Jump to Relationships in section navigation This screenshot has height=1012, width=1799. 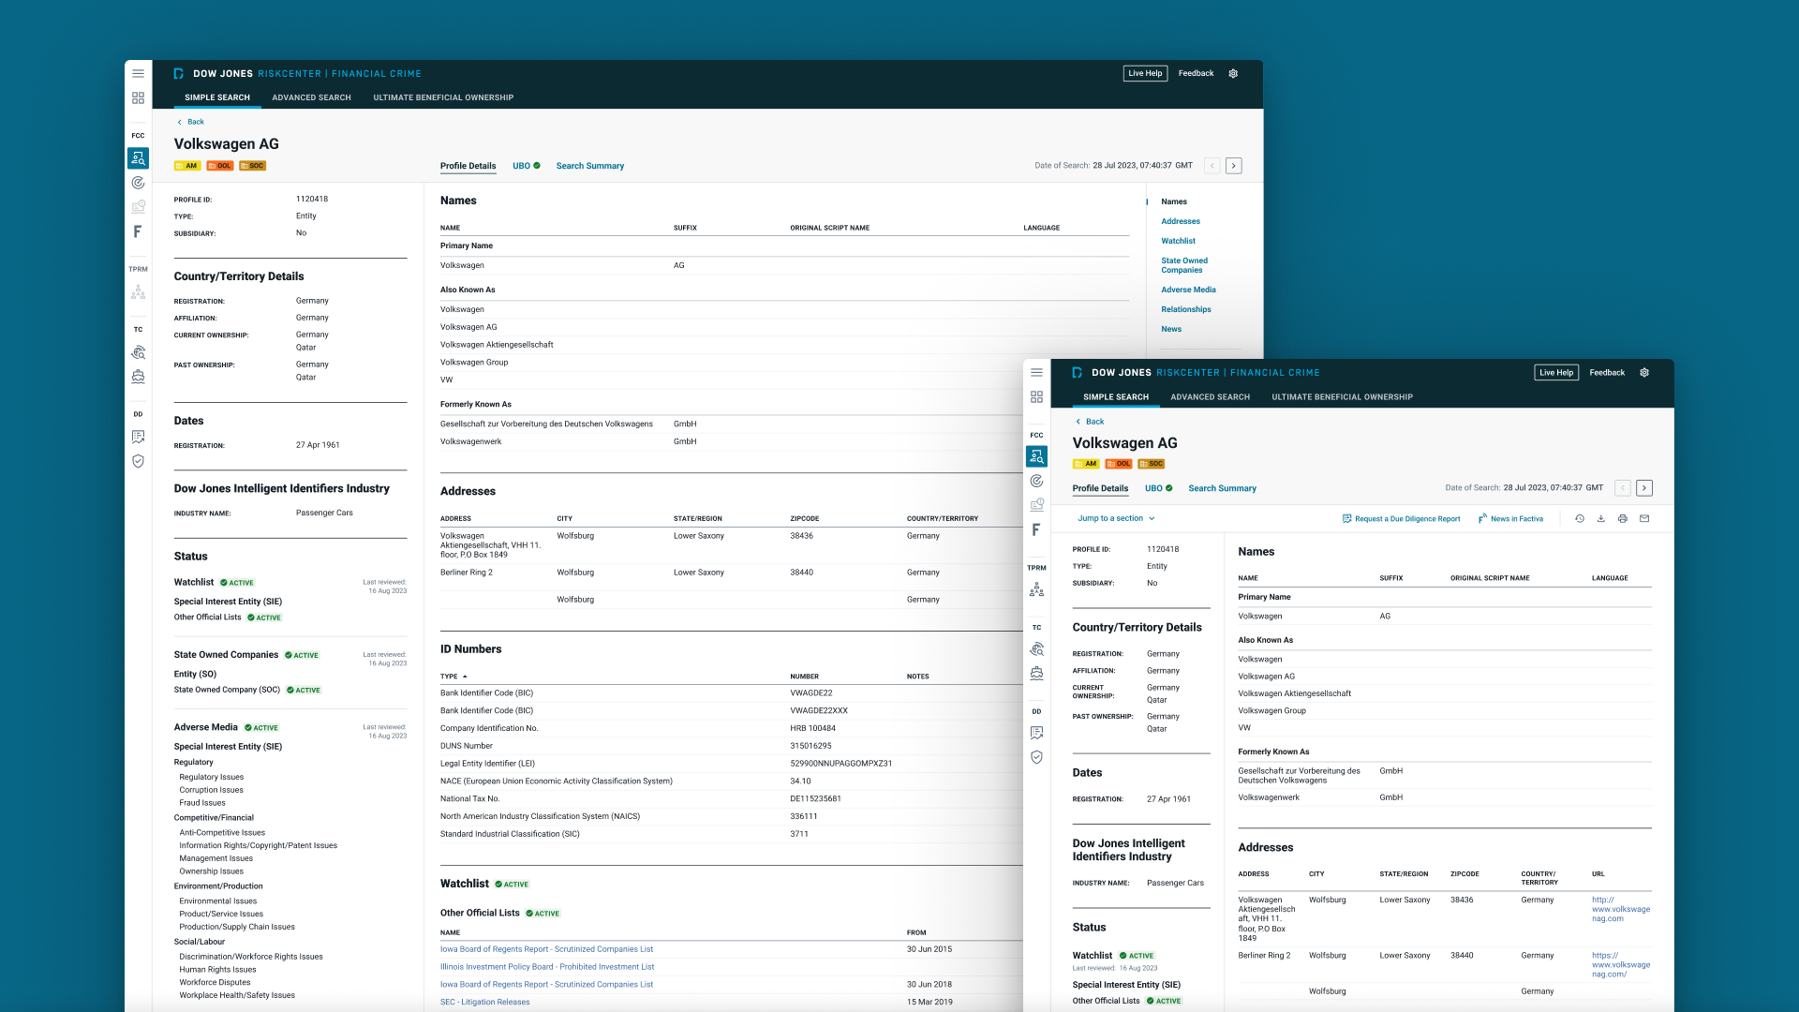coord(1186,309)
